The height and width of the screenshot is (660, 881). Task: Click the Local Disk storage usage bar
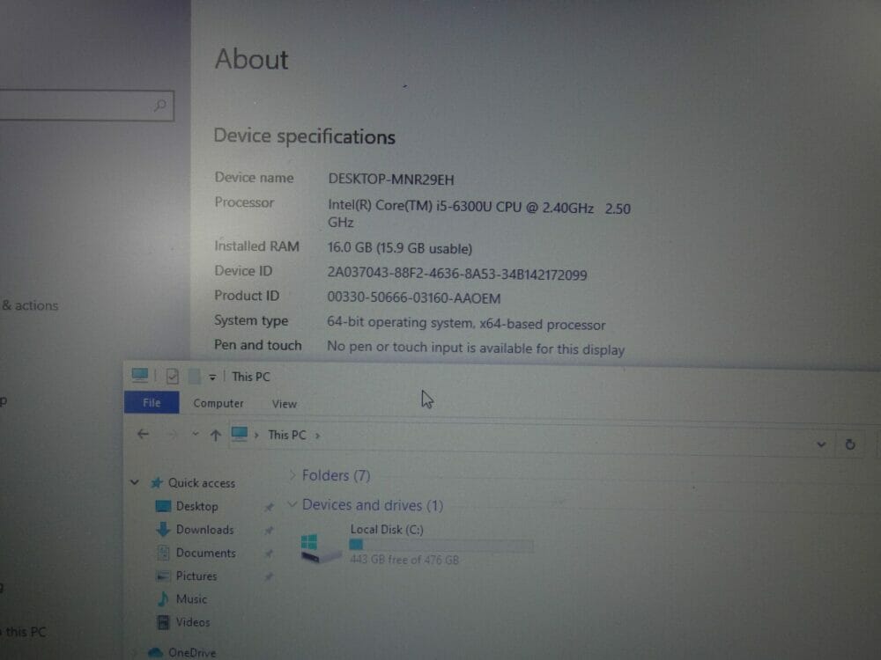[441, 545]
